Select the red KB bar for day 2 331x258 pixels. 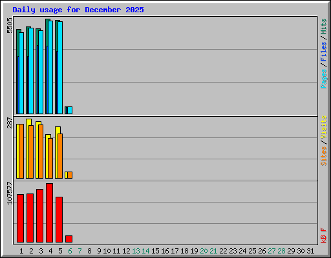(x=30, y=218)
